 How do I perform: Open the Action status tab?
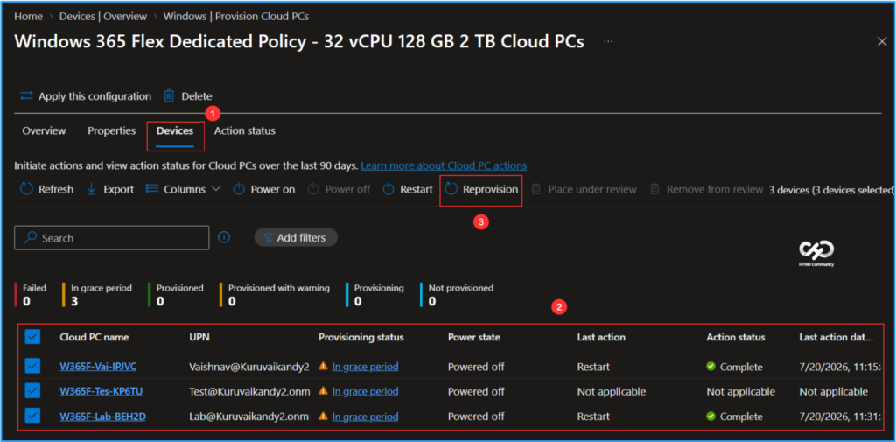coord(245,131)
